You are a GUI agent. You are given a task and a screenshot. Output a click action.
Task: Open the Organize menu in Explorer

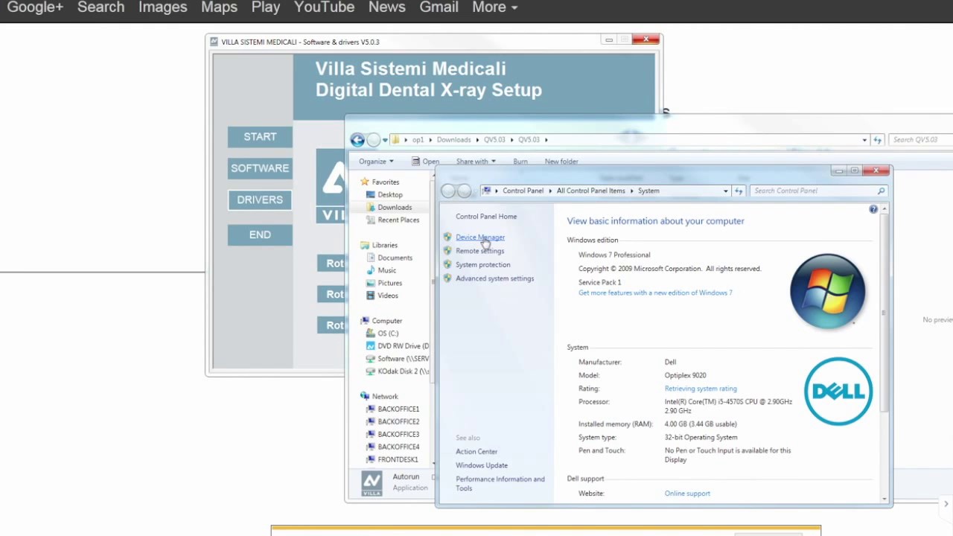coord(376,162)
